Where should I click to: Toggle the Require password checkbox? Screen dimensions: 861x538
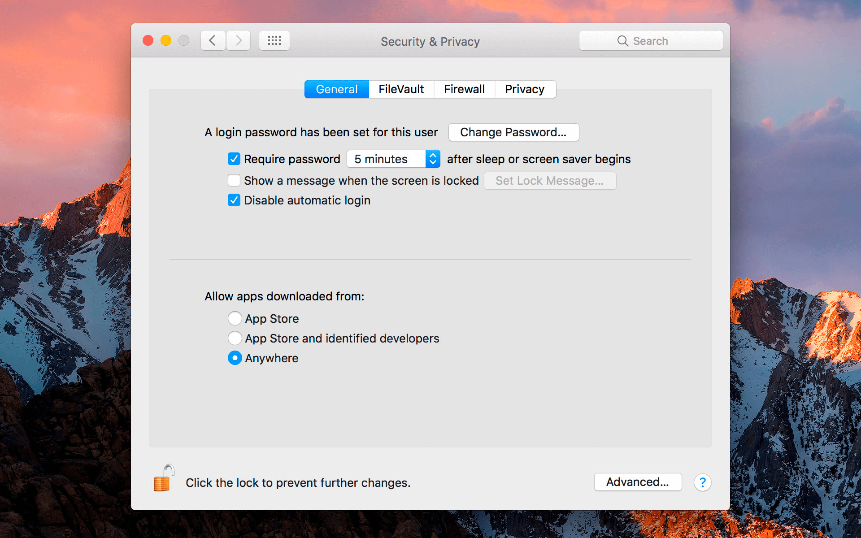coord(234,159)
